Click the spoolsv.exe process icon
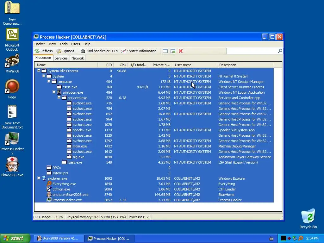Screen dimensions: 324x243 (x=69, y=130)
